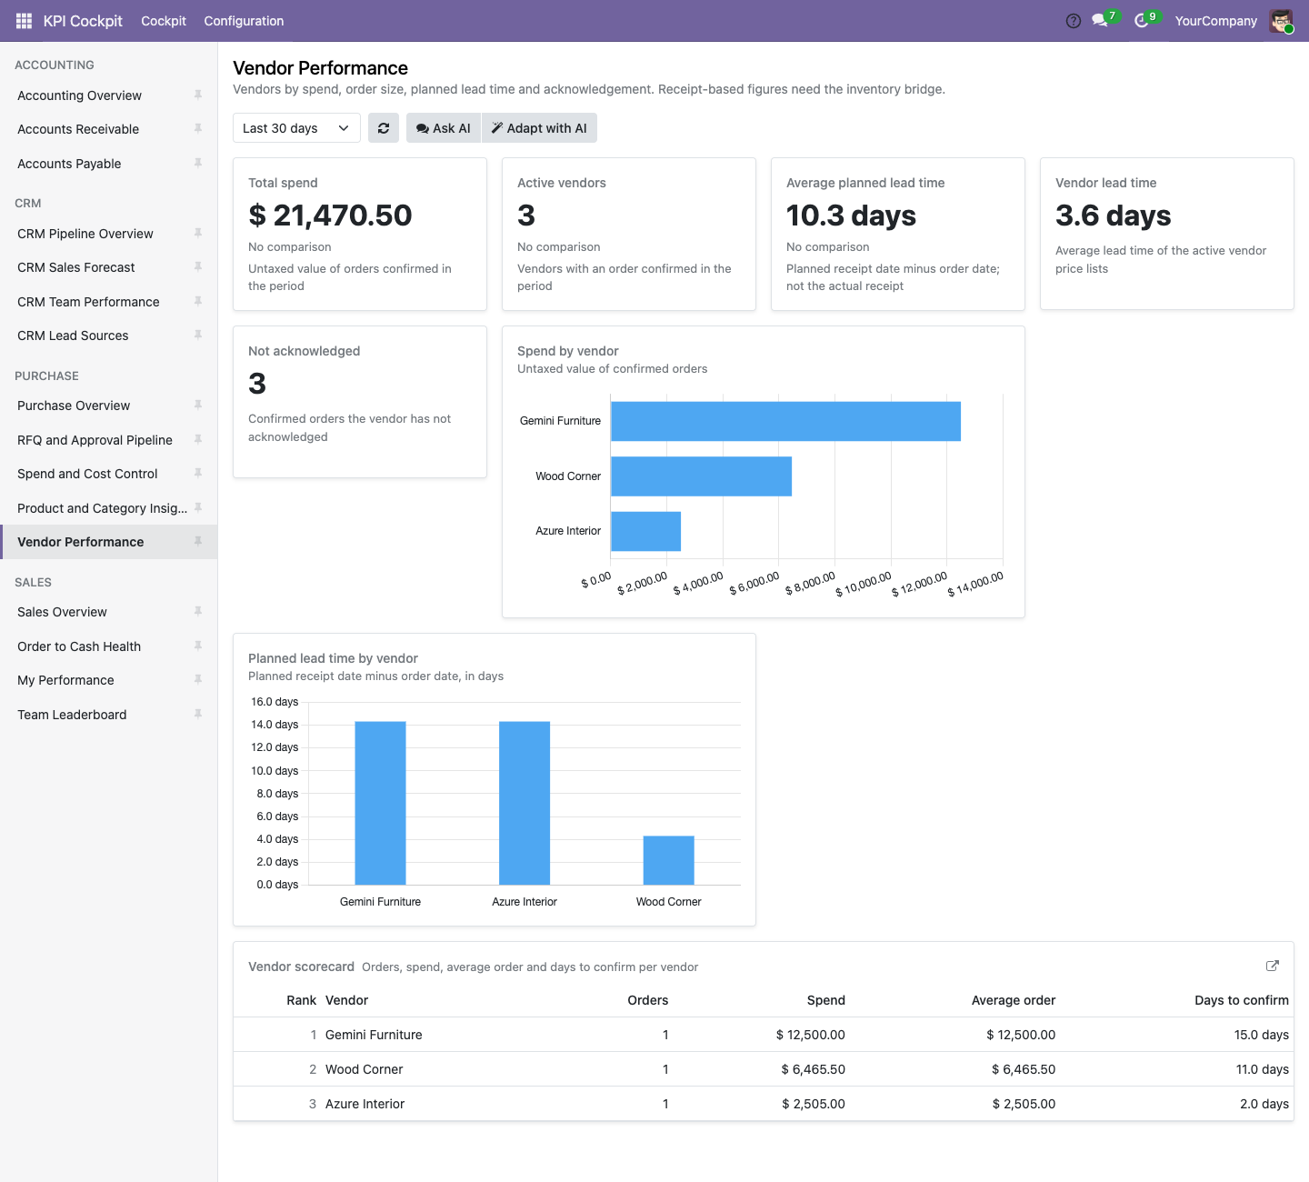Screen dimensions: 1309x1182
Task: Click pin icon beside CRM Team Performance
Action: coord(197,301)
